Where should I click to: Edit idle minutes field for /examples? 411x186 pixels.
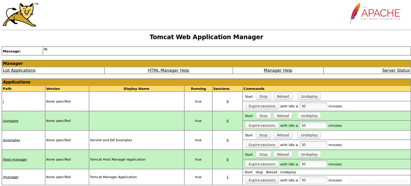(313, 145)
